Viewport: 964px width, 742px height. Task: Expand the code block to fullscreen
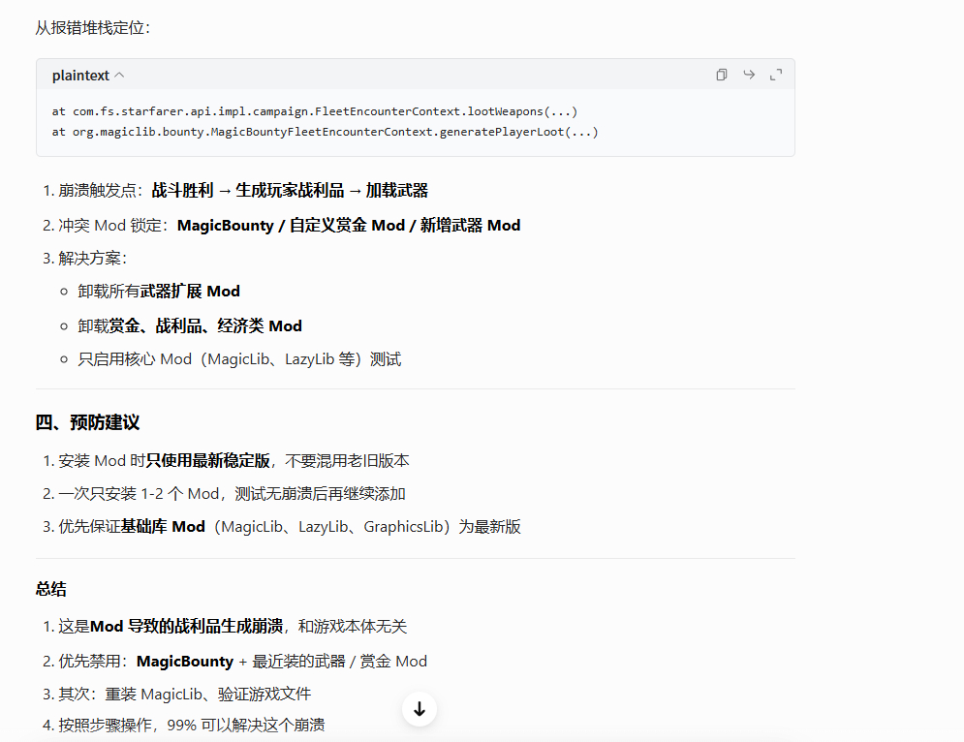[776, 75]
